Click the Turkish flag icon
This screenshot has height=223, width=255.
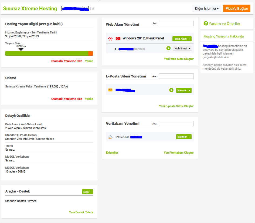(118, 38)
